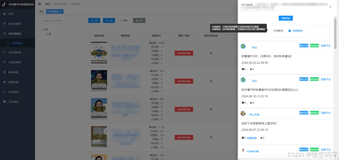The image size is (339, 160).
Task: Open the 视频信息 sidebar submenu item
Action: [18, 43]
